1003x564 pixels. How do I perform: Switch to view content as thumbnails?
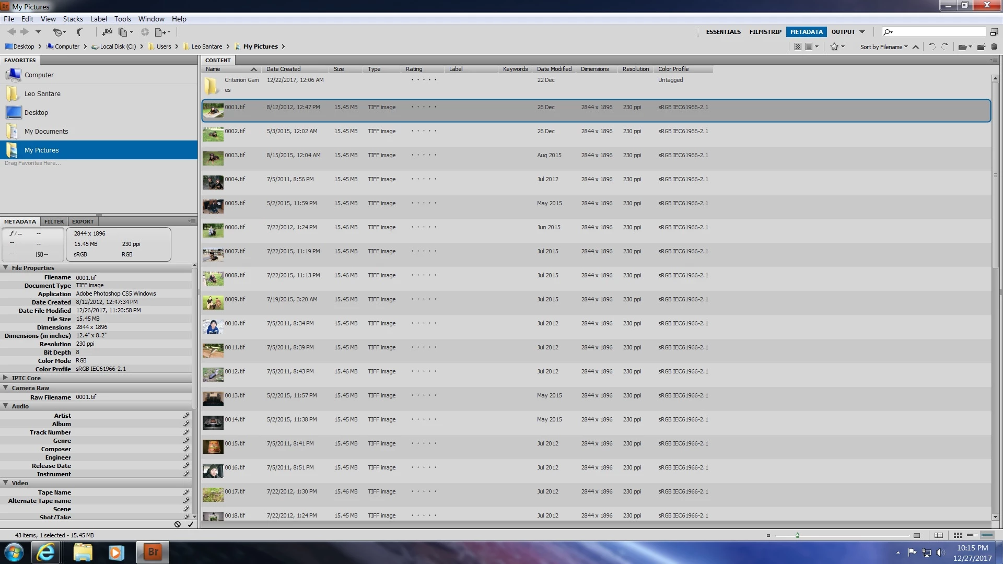[x=958, y=535]
